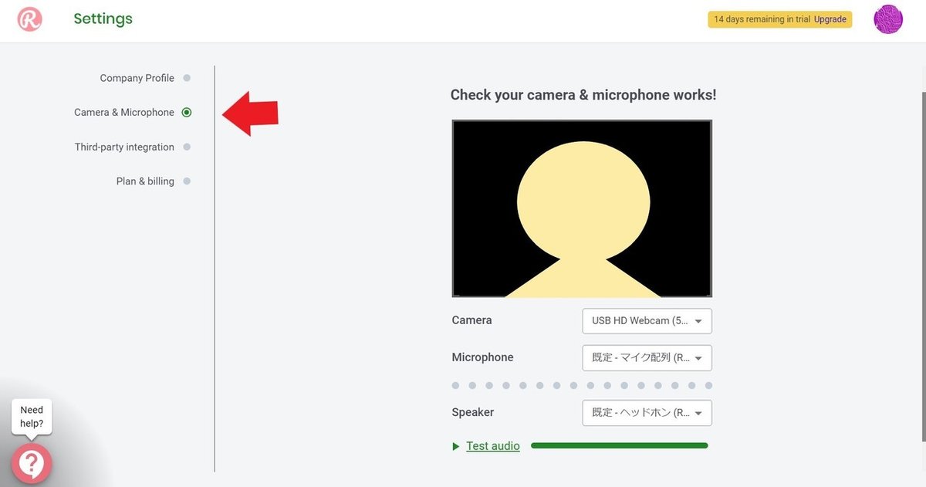Click the microphone level dots indicator
The height and width of the screenshot is (487, 926).
pos(580,385)
